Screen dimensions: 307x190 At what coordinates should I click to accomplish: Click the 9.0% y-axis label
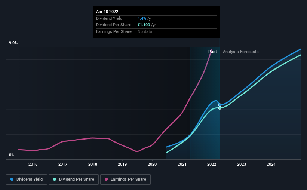point(13,43)
